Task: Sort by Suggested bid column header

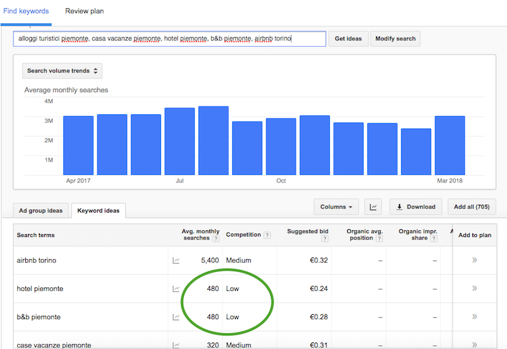Action: (308, 232)
